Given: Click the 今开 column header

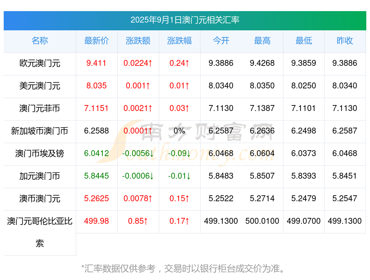Looking at the screenshot, I should [221, 41].
